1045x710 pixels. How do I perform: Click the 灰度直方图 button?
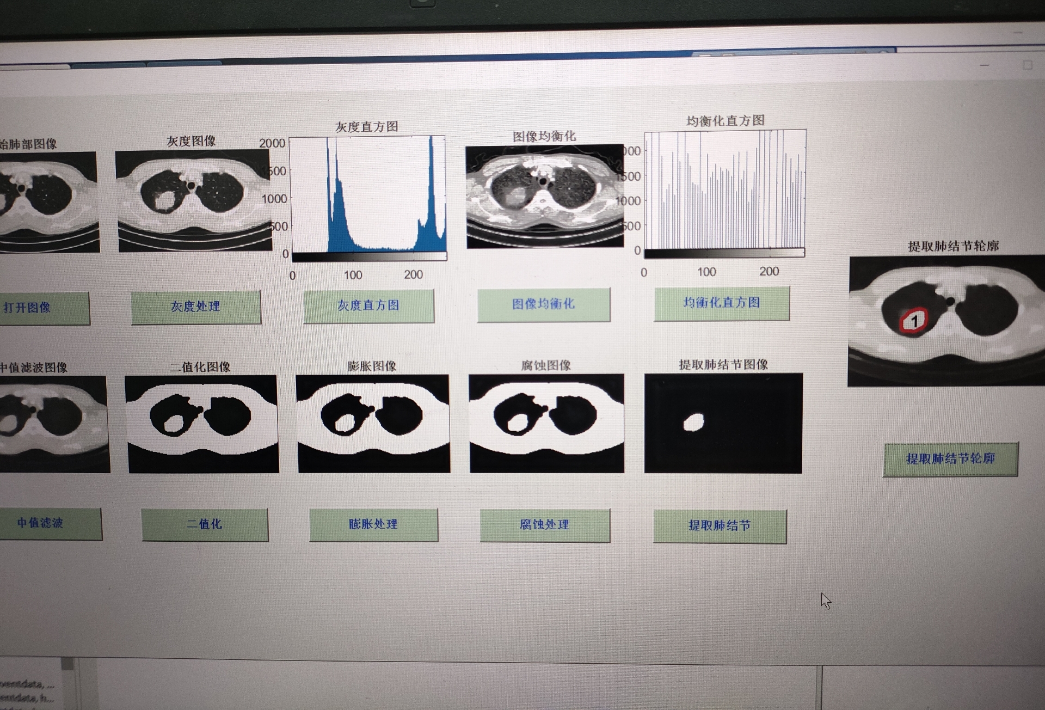click(368, 305)
